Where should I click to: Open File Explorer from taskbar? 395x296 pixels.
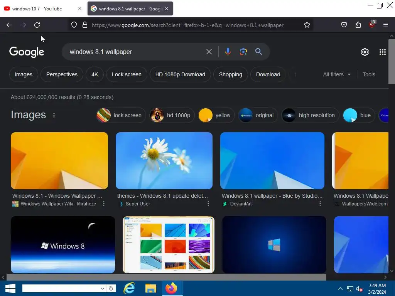[x=151, y=288]
